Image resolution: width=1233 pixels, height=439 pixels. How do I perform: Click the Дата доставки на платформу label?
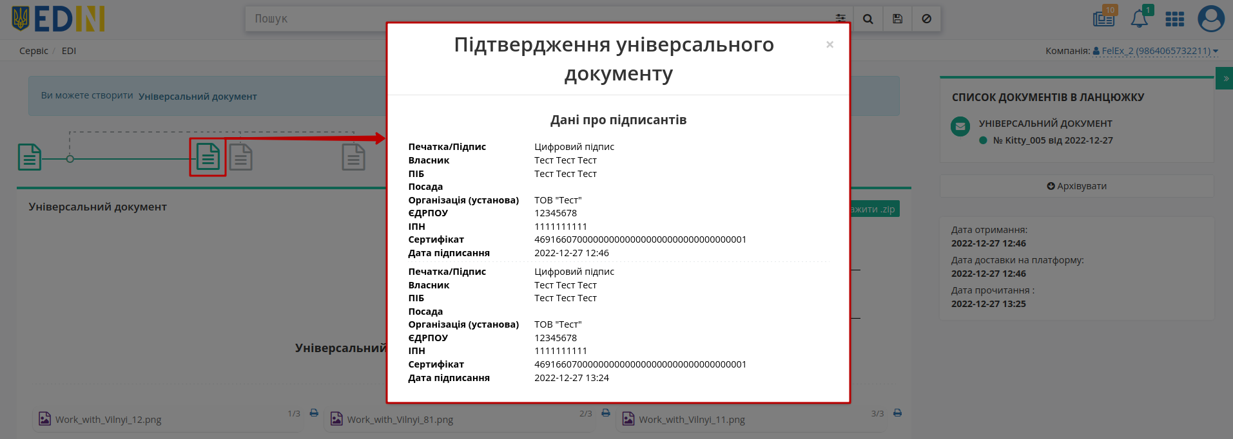(x=1018, y=260)
